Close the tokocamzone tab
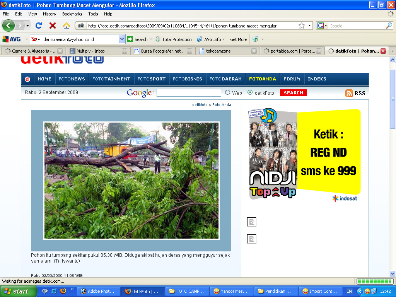396x297 pixels. click(254, 51)
